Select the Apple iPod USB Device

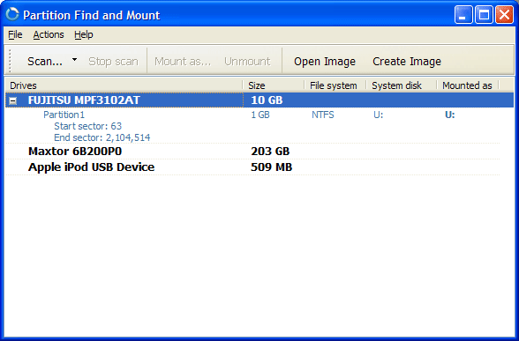point(92,167)
